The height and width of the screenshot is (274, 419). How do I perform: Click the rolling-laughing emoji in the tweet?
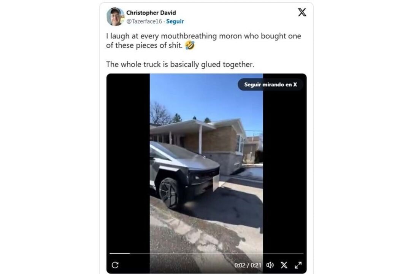pos(190,45)
